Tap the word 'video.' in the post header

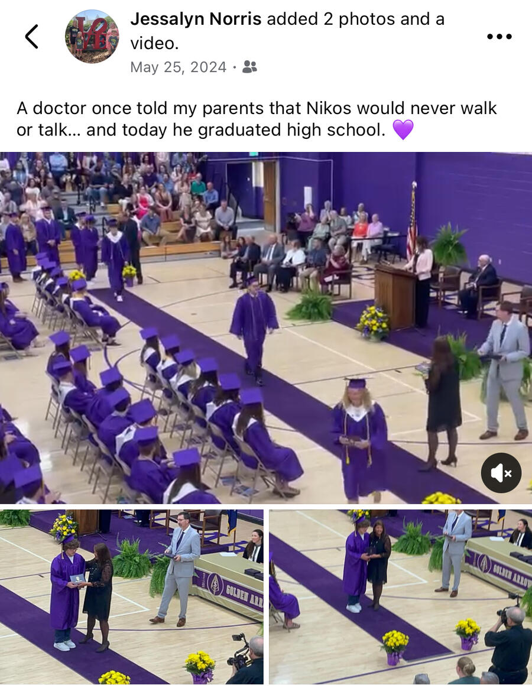[154, 43]
